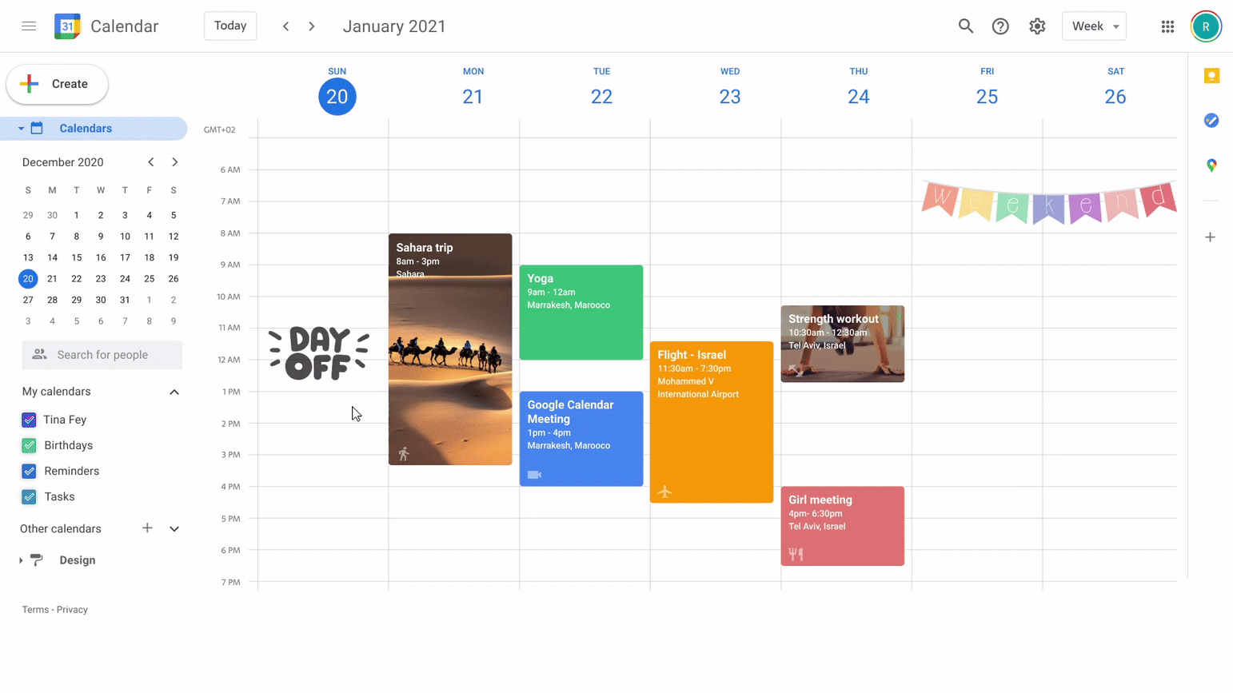
Task: Click the search magnifier icon
Action: pyautogui.click(x=965, y=26)
